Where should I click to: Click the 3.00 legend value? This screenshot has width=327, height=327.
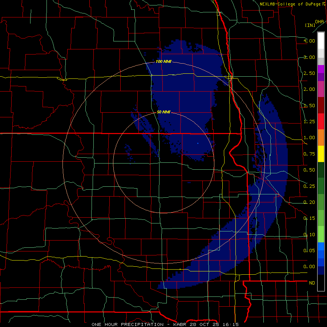[309, 57]
